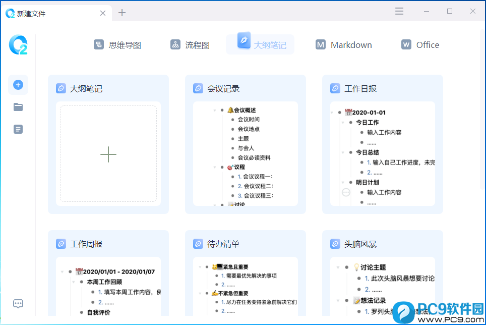Click the icon beside the 头脑风暴 card title
The width and height of the screenshot is (486, 325).
tap(335, 244)
